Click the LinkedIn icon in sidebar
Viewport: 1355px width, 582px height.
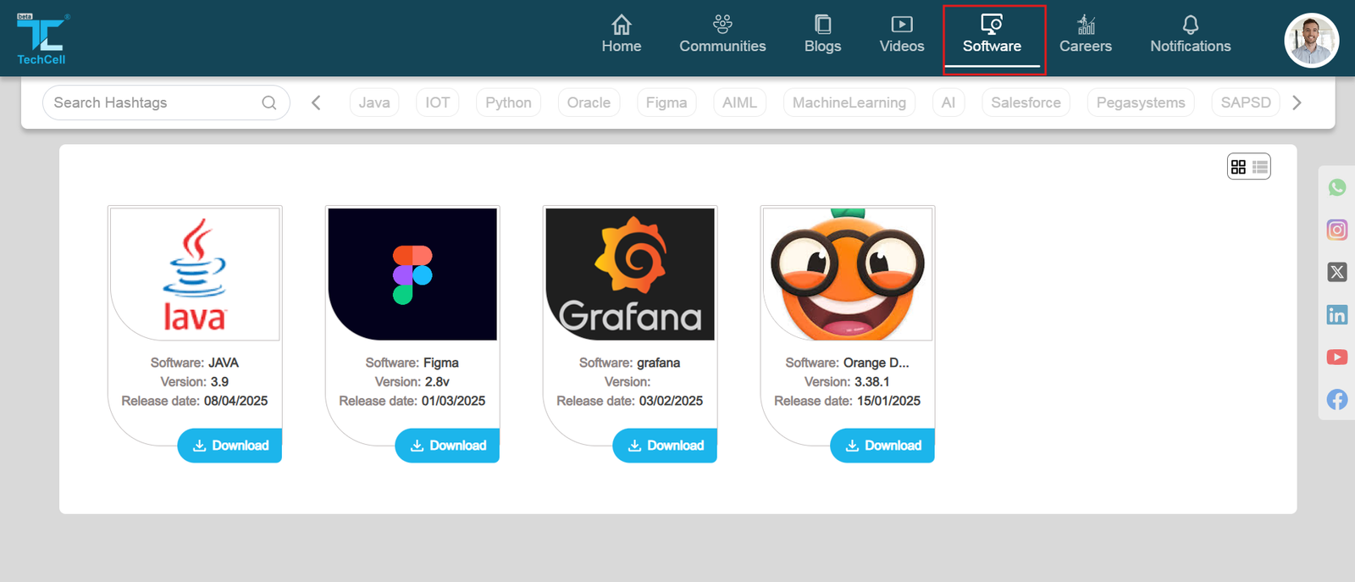point(1336,315)
